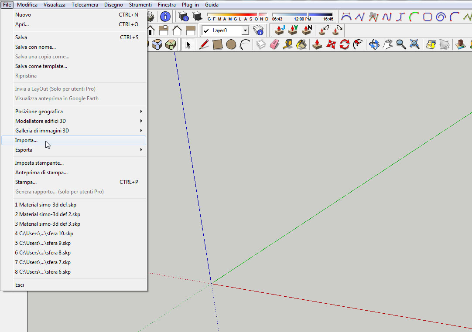Switch to Left view icon
472x332 pixels.
click(x=191, y=30)
